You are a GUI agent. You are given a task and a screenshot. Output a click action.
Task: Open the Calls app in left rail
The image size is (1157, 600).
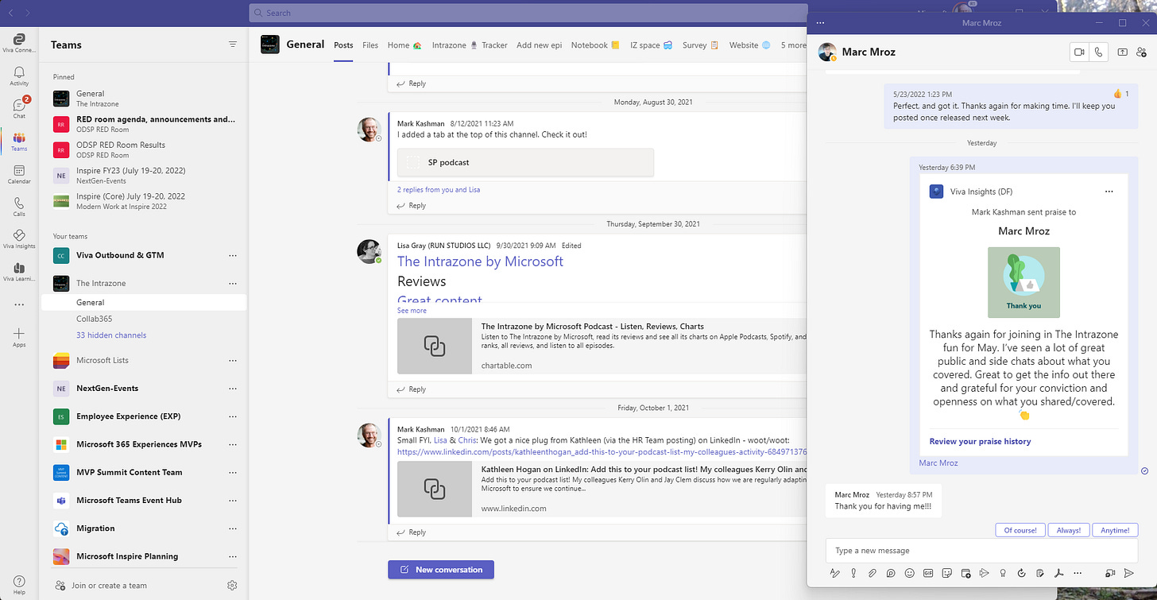[19, 207]
